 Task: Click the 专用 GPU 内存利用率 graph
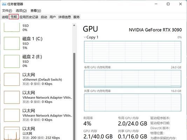pyautogui.click(x=132, y=79)
